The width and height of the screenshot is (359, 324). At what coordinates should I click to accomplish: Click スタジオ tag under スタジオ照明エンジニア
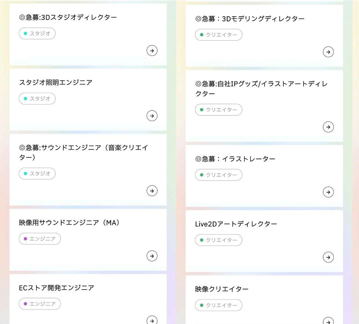coord(37,98)
